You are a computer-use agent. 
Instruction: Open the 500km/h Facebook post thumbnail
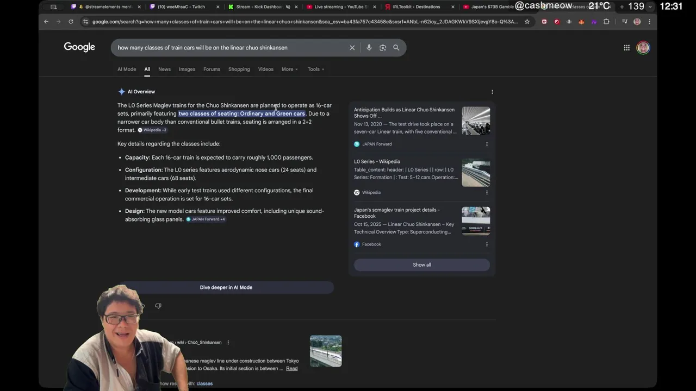[476, 221]
